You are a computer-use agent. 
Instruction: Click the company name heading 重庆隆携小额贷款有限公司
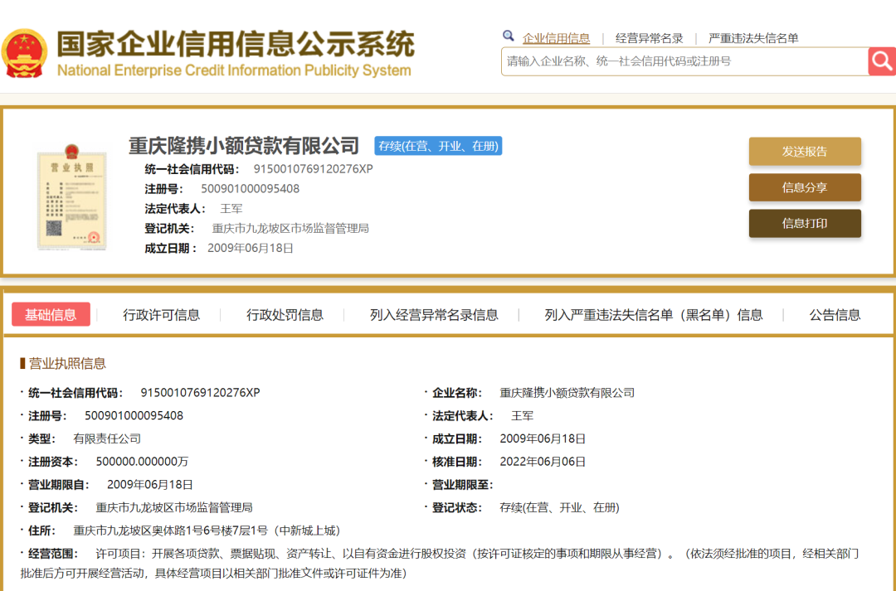tap(244, 146)
